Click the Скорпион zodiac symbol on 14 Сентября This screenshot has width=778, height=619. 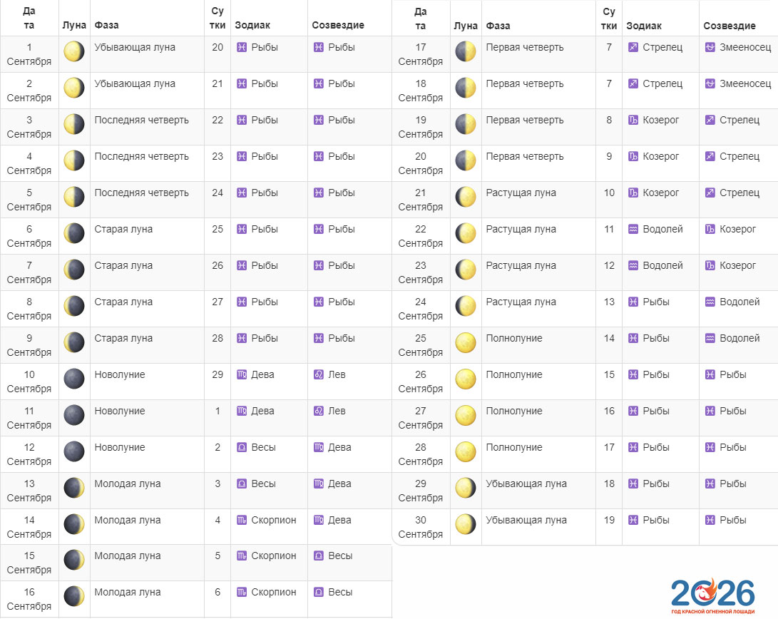tap(242, 520)
